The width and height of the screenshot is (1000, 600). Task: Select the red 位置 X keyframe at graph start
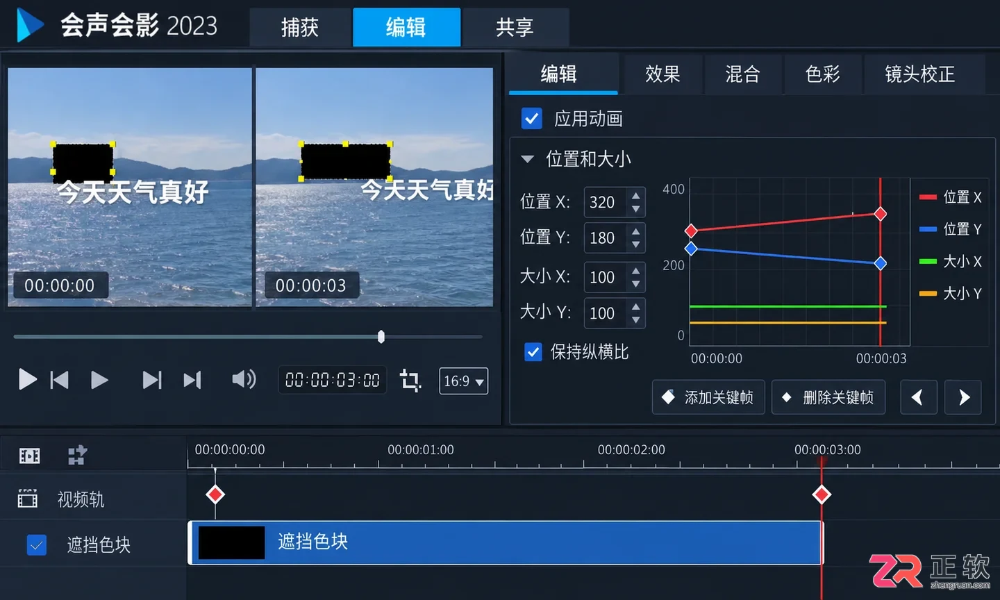(691, 231)
